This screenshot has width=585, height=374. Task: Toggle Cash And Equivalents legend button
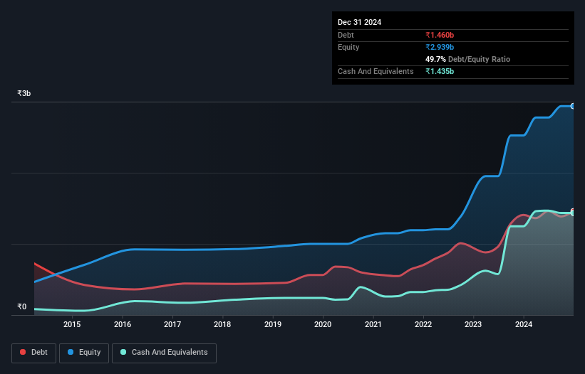(x=164, y=353)
